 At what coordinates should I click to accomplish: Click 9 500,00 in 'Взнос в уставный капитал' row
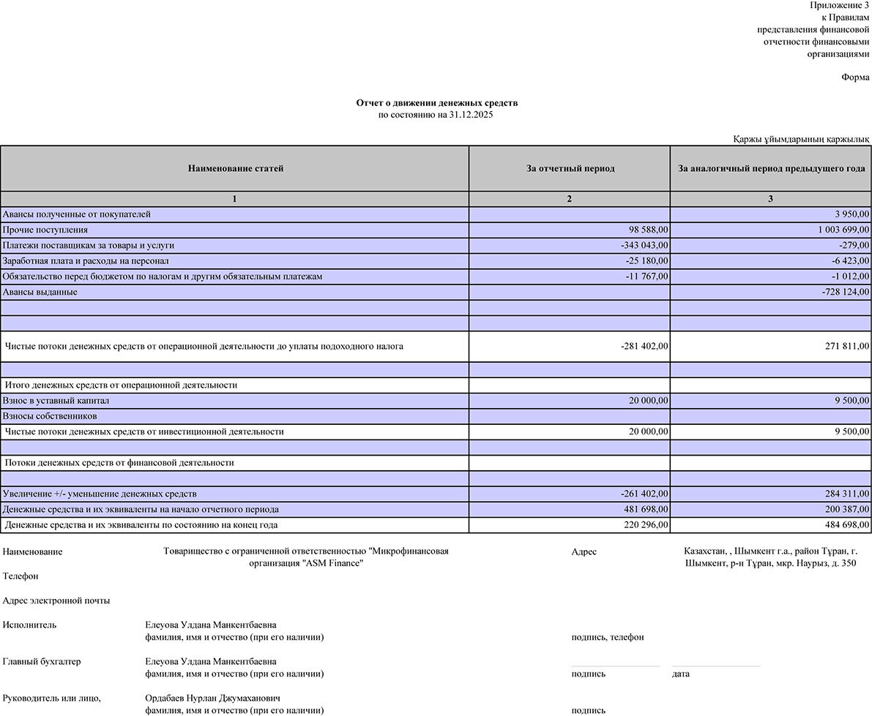851,401
